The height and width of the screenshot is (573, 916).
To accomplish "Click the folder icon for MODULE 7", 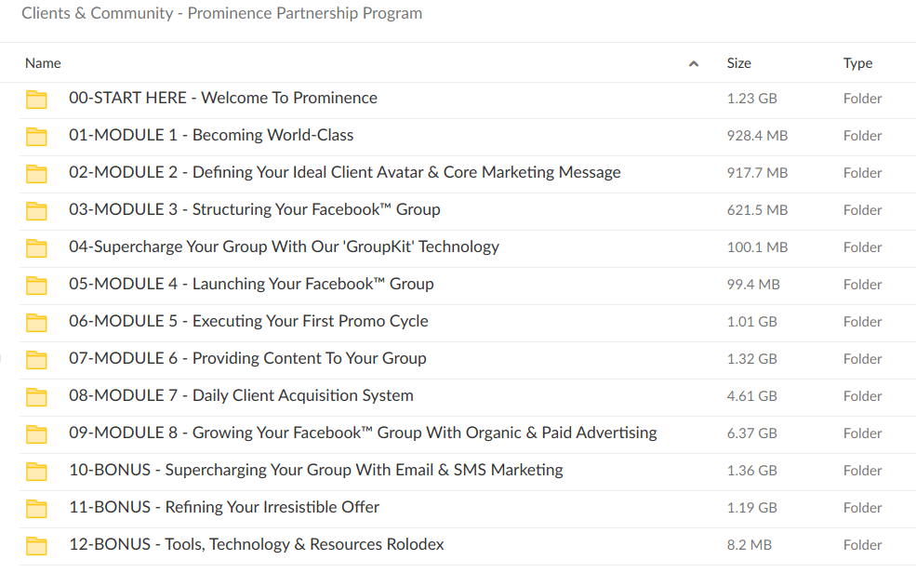I will tap(36, 396).
